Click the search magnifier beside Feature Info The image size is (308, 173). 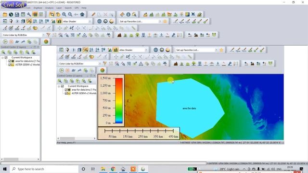pos(134,14)
